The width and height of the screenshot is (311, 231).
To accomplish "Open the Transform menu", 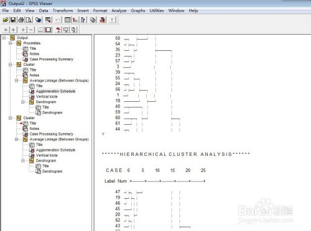I will (63, 11).
